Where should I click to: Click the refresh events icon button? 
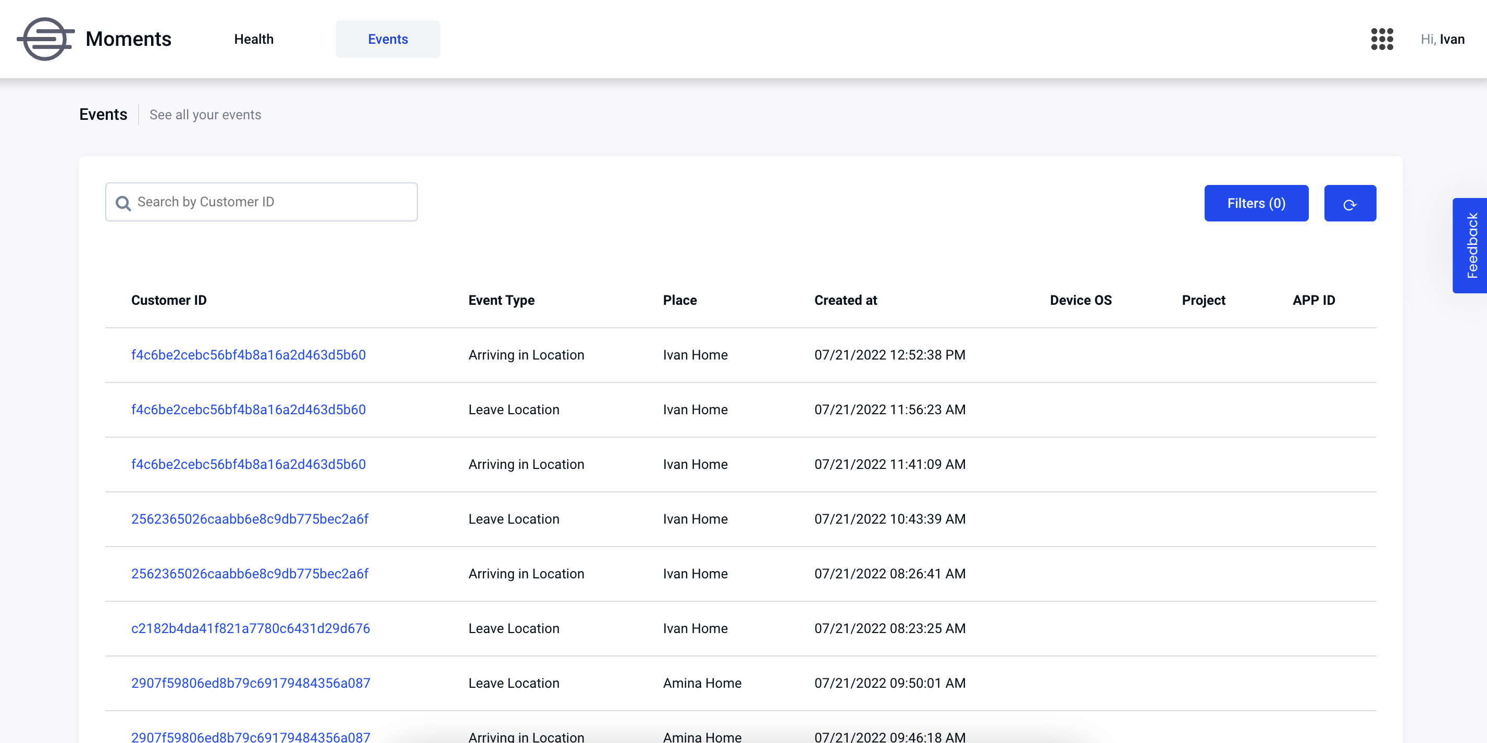tap(1349, 203)
